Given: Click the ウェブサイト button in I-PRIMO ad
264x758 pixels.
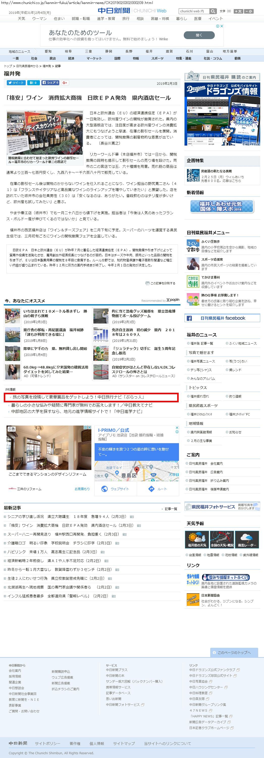Looking at the screenshot, I should coord(115,489).
